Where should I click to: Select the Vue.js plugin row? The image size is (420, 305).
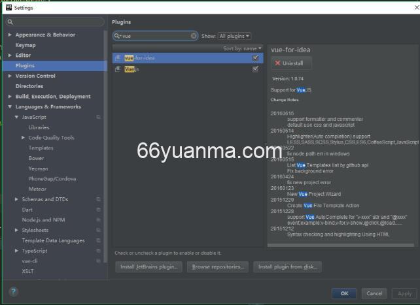coord(188,69)
